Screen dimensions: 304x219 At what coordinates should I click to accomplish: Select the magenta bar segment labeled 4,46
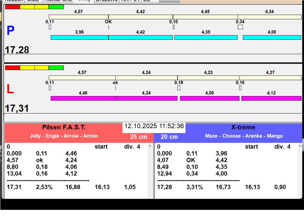pyautogui.click(x=83, y=98)
